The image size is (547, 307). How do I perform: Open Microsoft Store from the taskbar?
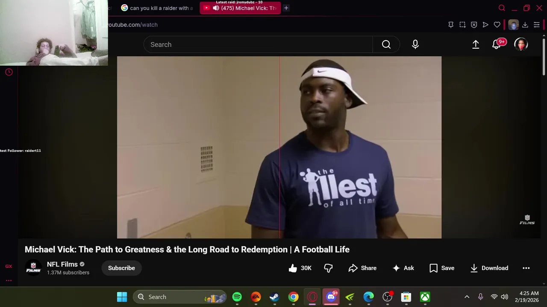tap(406, 297)
